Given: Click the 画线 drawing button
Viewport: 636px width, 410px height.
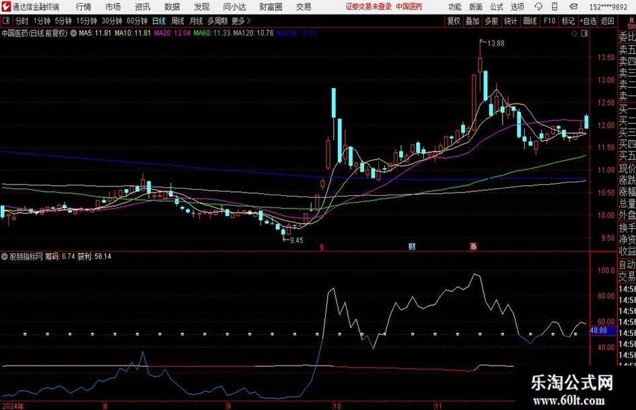Looking at the screenshot, I should (530, 21).
